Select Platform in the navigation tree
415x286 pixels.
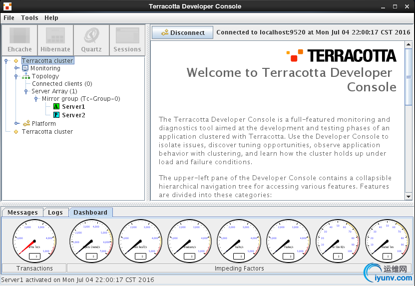pos(43,124)
